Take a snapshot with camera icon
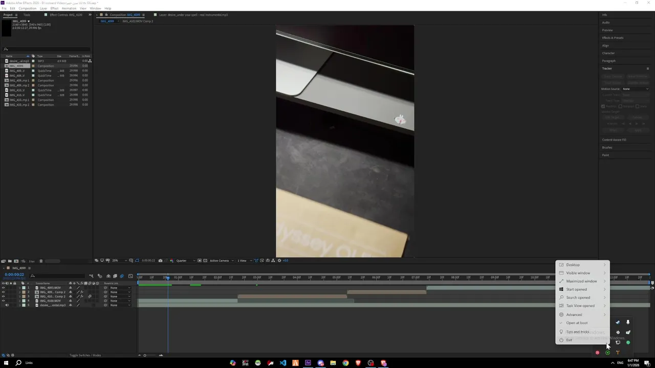The width and height of the screenshot is (655, 368). [160, 261]
